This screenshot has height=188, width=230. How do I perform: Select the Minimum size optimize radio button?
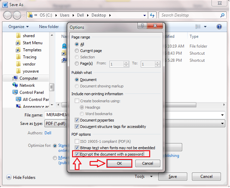tap(55, 158)
